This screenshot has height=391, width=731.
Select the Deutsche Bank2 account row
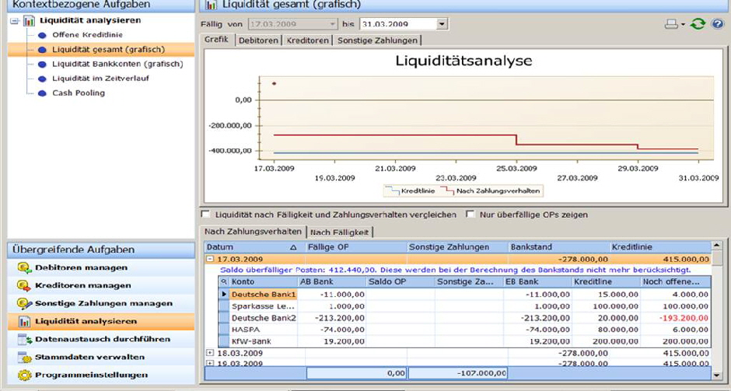coord(465,318)
